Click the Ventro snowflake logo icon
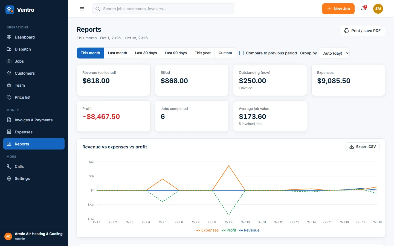This screenshot has height=246, width=394. tap(10, 10)
